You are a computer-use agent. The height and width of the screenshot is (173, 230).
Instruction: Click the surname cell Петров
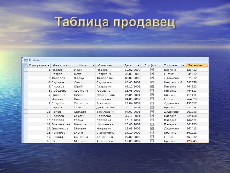pyautogui.click(x=62, y=74)
